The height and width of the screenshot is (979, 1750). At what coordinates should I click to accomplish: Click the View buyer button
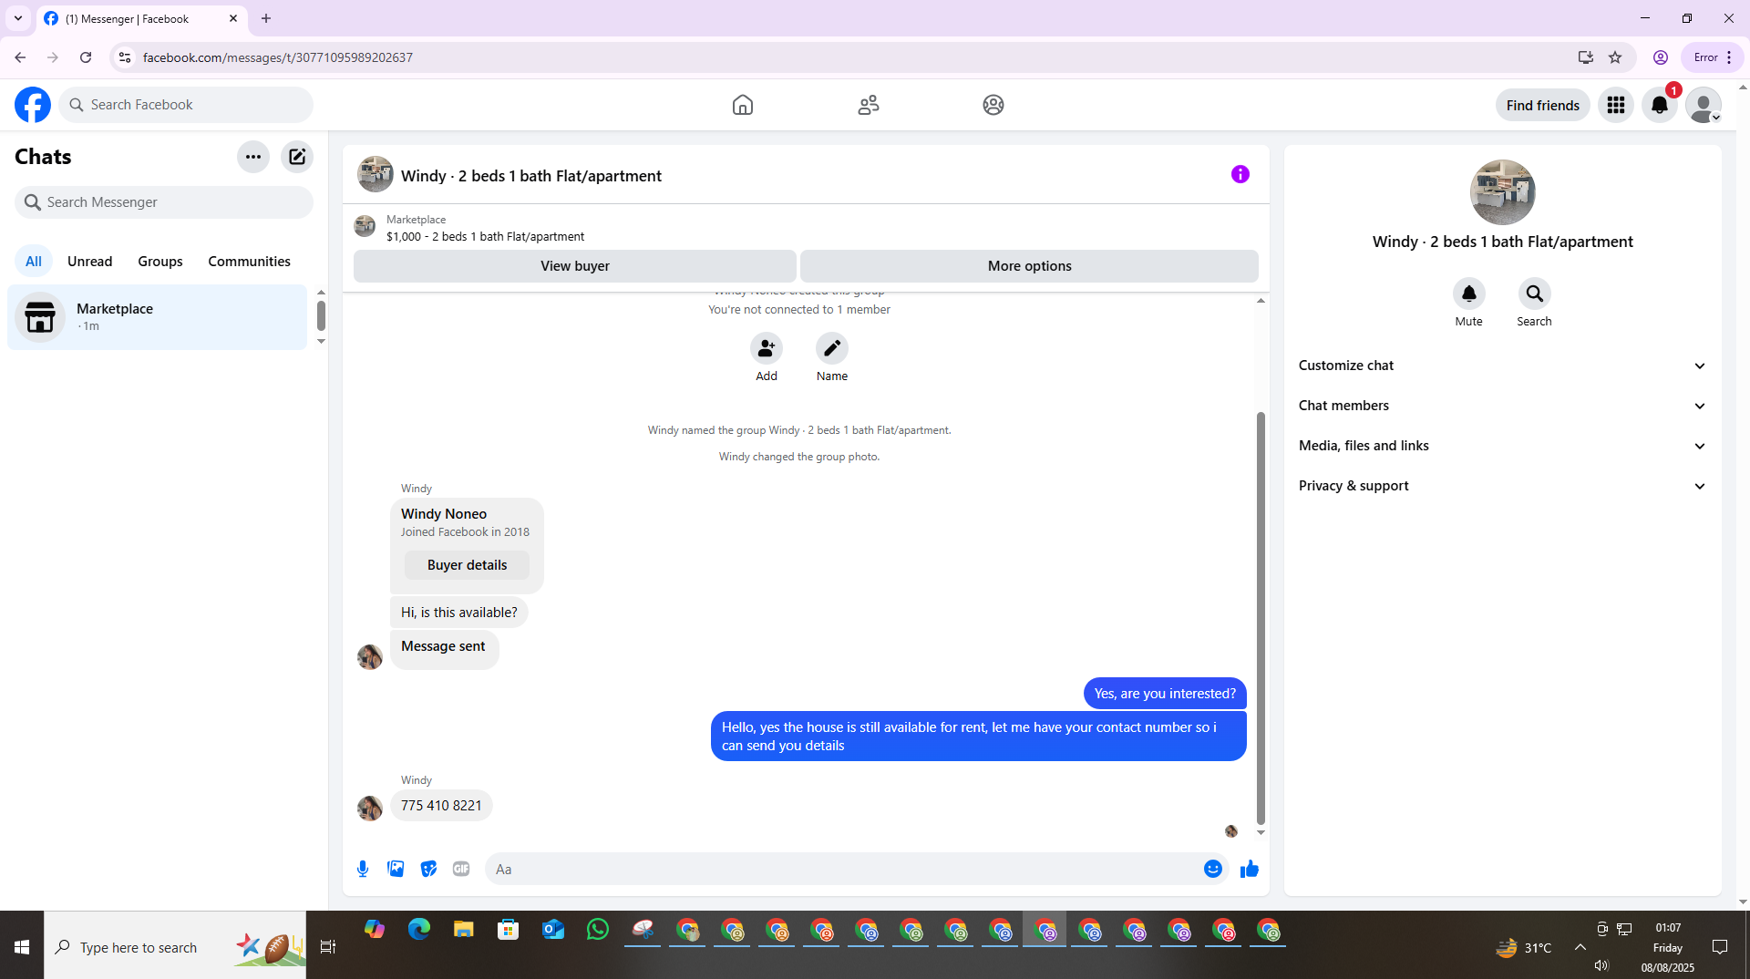click(575, 266)
